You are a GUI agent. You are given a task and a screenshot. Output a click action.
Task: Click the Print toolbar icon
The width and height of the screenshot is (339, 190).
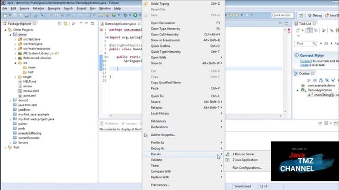pyautogui.click(x=26, y=15)
